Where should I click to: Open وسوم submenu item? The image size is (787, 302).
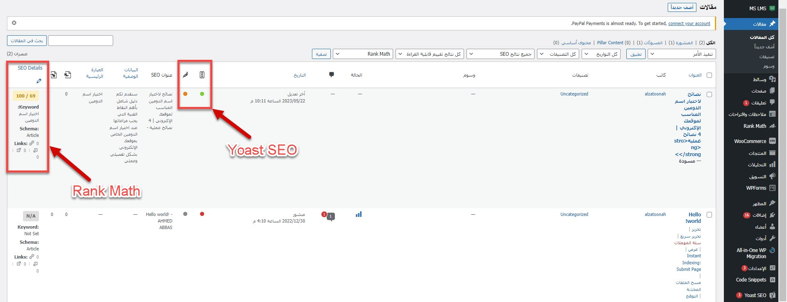pyautogui.click(x=769, y=66)
